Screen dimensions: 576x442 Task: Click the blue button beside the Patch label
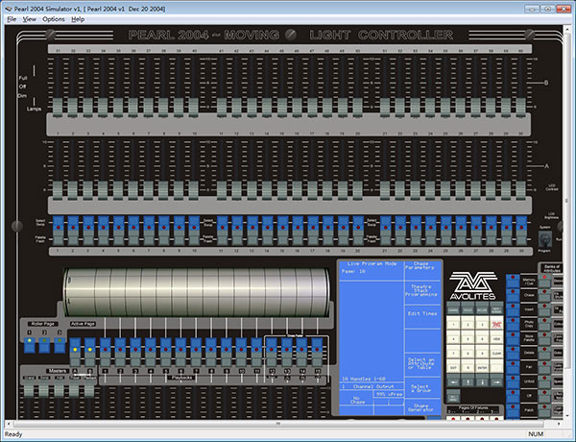513,410
